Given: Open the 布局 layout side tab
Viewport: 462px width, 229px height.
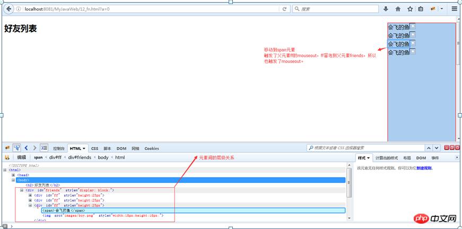Looking at the screenshot, I should pos(407,158).
